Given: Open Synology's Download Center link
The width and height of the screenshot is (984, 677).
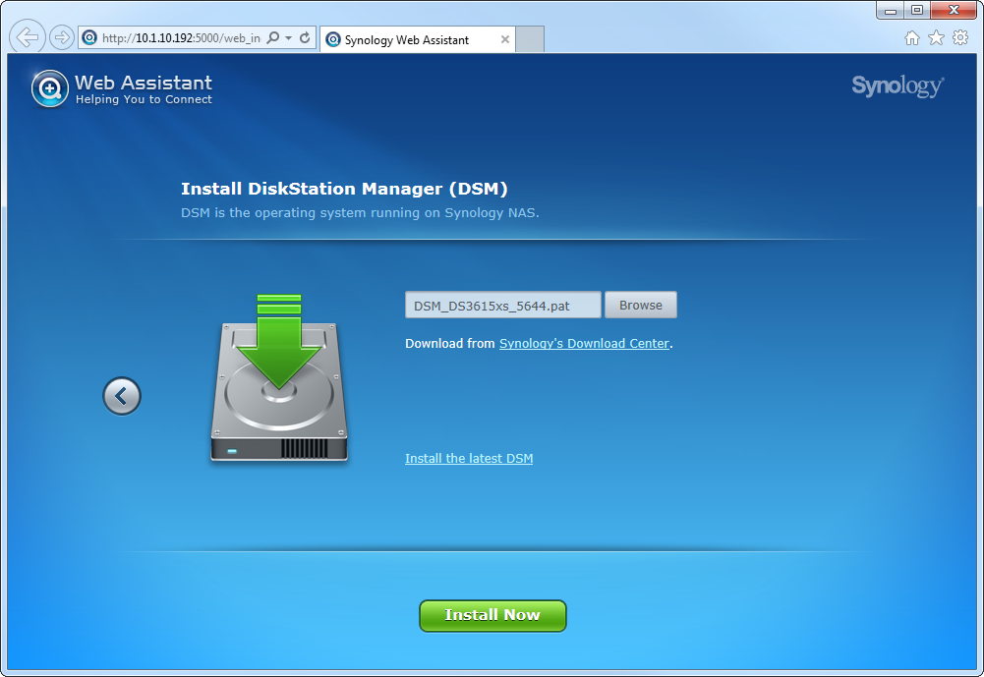Looking at the screenshot, I should 584,343.
